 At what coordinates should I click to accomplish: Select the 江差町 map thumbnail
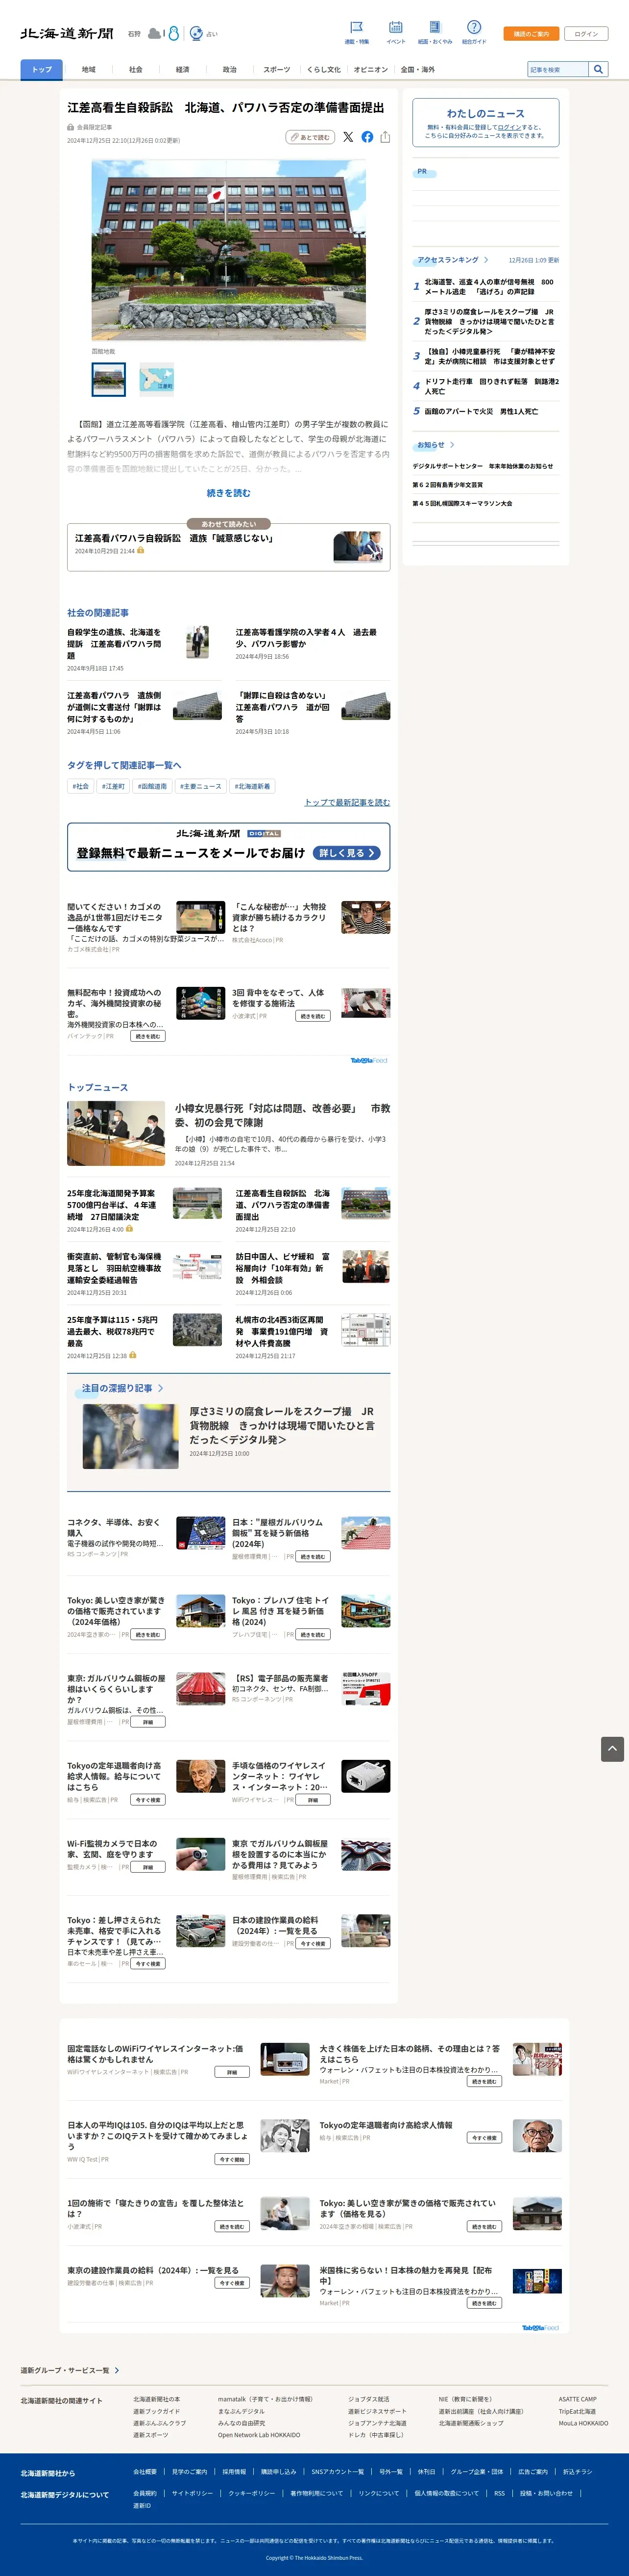(157, 379)
